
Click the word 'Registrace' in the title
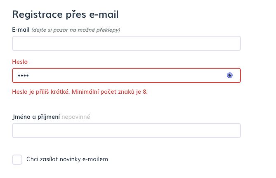coord(37,14)
